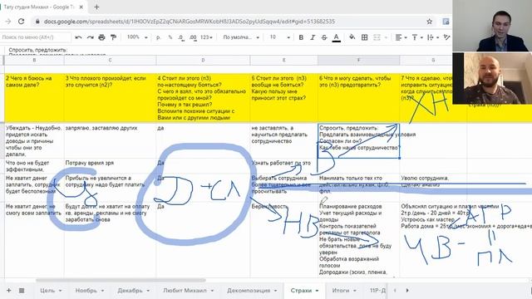This screenshot has height=299, width=532.
Task: Print the spreadsheet via printer icon
Action: click(101, 37)
